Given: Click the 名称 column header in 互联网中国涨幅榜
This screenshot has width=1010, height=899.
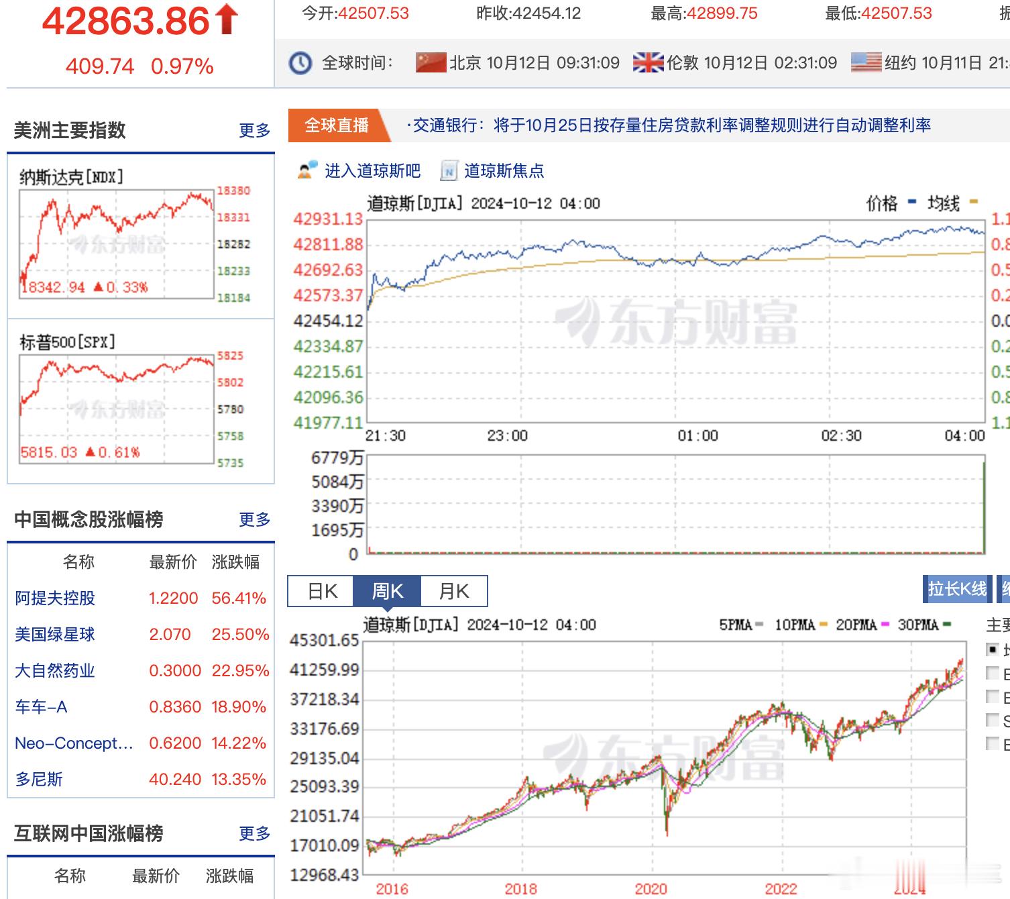Looking at the screenshot, I should pyautogui.click(x=70, y=876).
